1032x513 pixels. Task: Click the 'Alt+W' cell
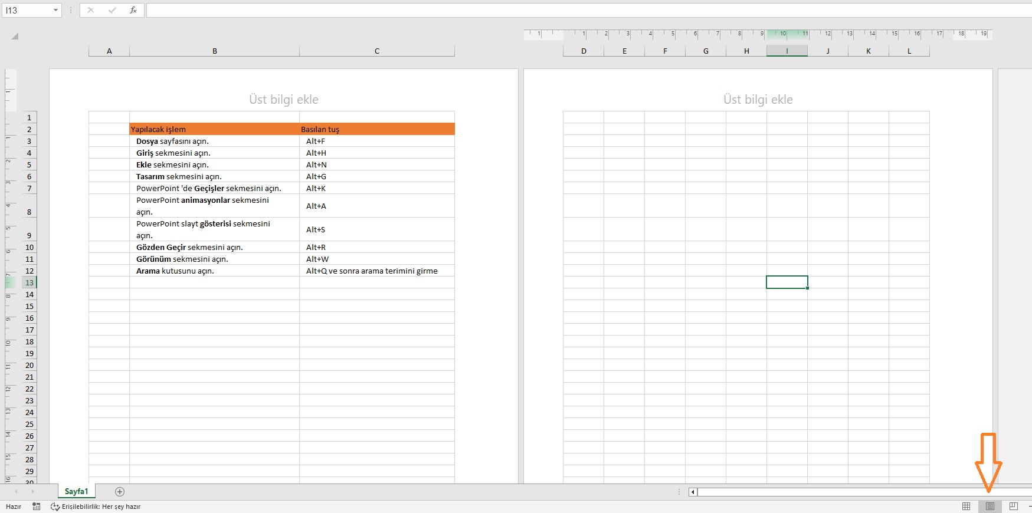[x=377, y=259]
